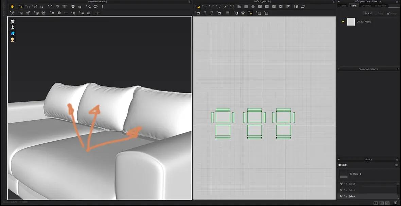401x206 pixels.
Task: Select the tape loop ring tool
Action: (x=95, y=7)
